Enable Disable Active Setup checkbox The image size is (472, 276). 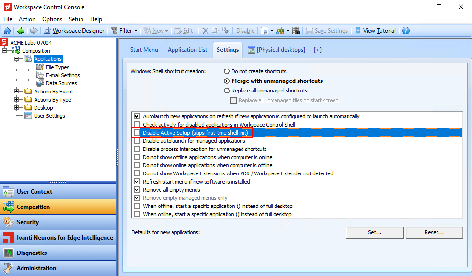click(x=137, y=132)
